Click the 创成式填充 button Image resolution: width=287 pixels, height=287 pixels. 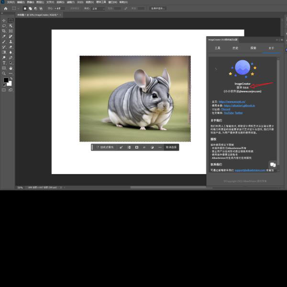(105, 147)
